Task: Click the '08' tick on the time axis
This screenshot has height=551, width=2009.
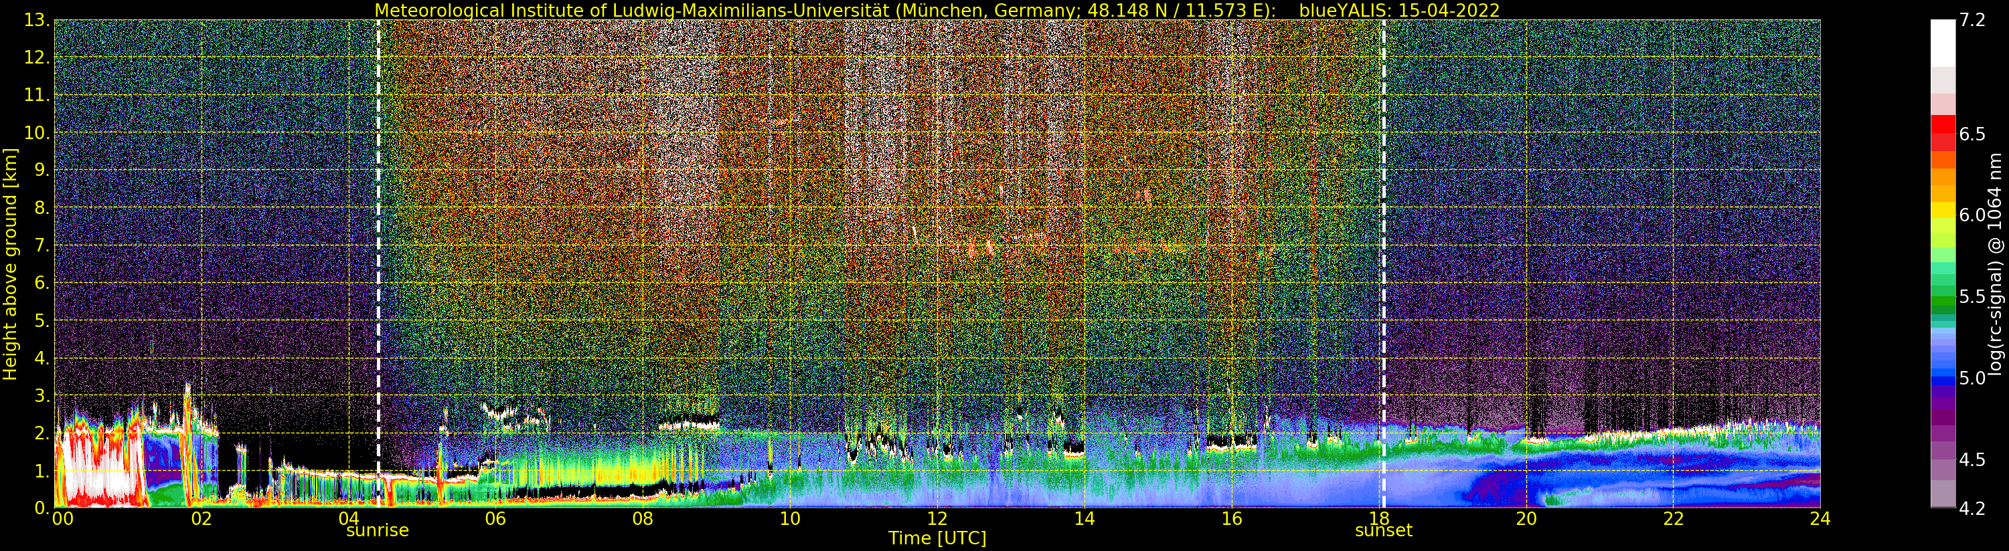Action: tap(643, 518)
